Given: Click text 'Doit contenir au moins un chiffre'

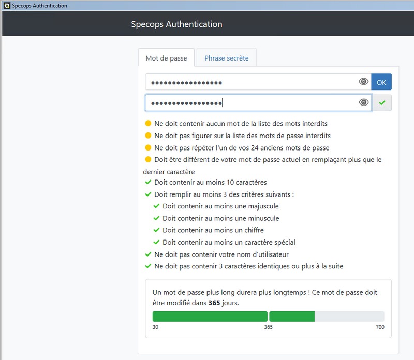Looking at the screenshot, I should click(213, 230).
